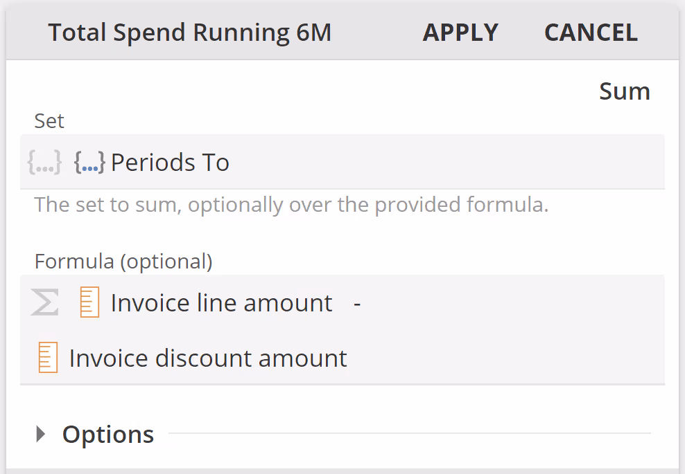Click the Invoice discount amount measure icon
This screenshot has height=474, width=685.
click(x=48, y=358)
